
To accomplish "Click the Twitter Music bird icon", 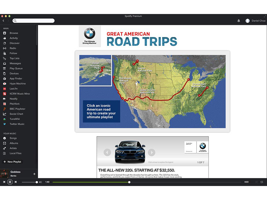I will coord(5,124).
